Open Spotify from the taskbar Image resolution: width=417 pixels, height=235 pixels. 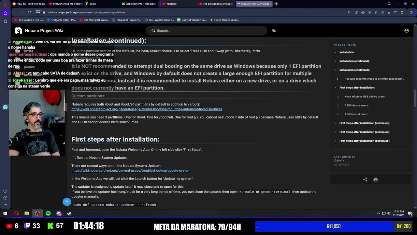pos(48,213)
